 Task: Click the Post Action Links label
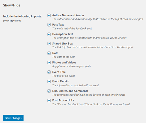[x=63, y=100]
